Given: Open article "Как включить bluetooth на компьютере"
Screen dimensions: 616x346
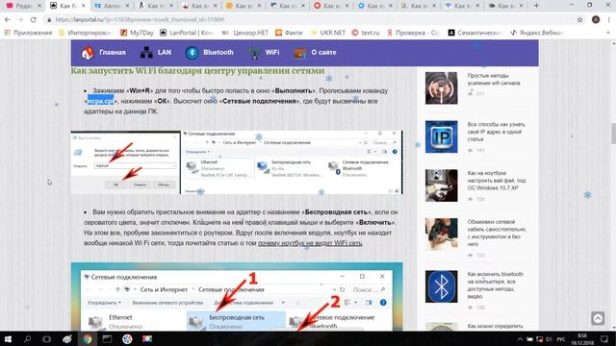Looking at the screenshot, I should tap(496, 285).
